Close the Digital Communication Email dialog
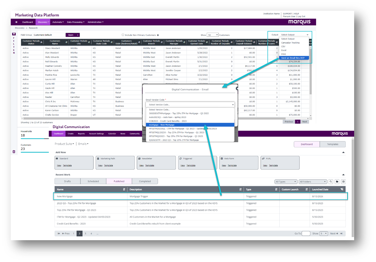Image resolution: width=376 pixels, height=262 pixels. 237,89
